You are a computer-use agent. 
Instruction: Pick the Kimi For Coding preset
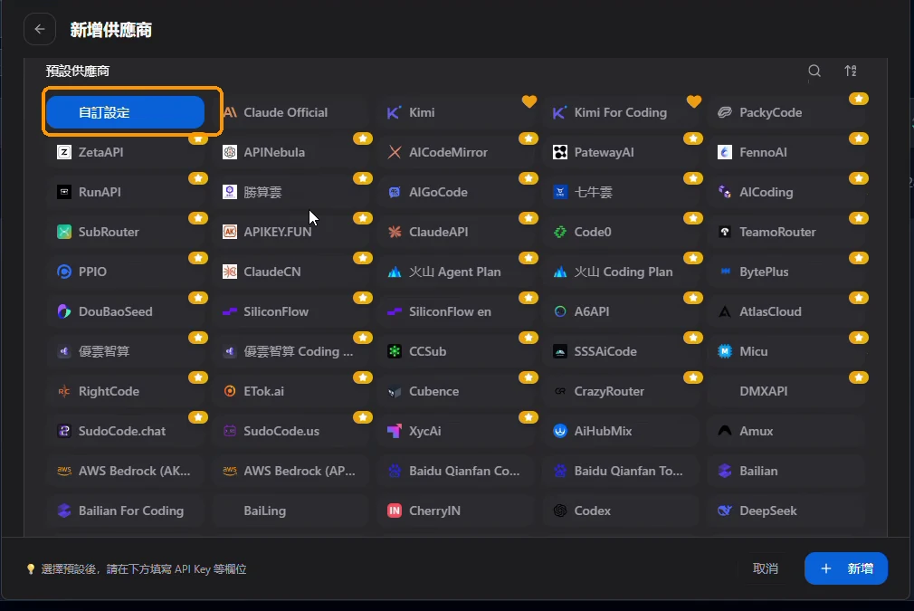click(622, 112)
